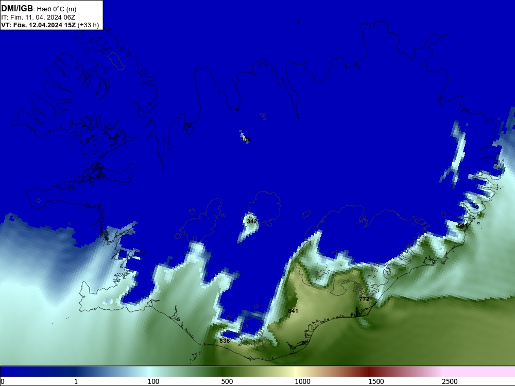Click the 772 value on the map
The height and width of the screenshot is (386, 515).
pyautogui.click(x=364, y=299)
